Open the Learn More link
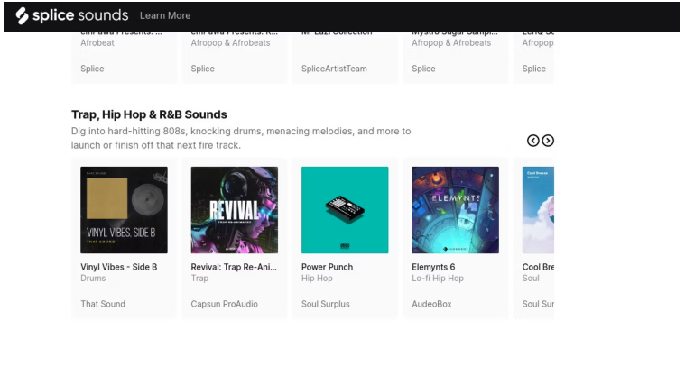 (x=165, y=15)
